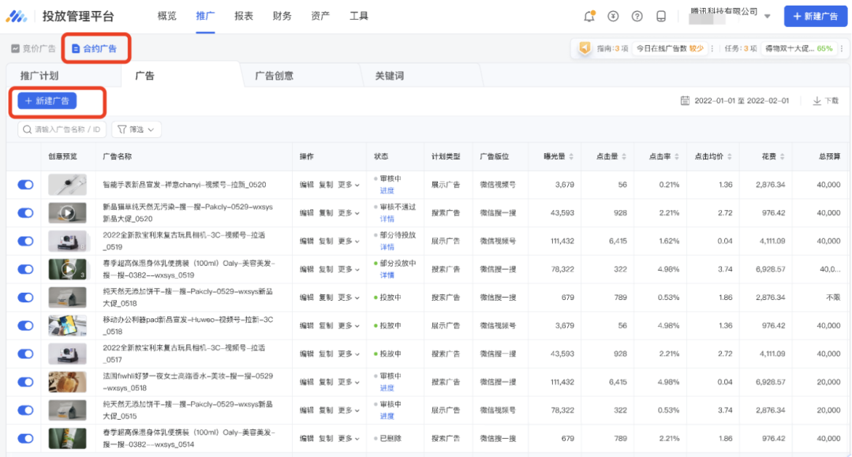The width and height of the screenshot is (852, 457).
Task: Select the 财务 menu item
Action: pos(282,15)
